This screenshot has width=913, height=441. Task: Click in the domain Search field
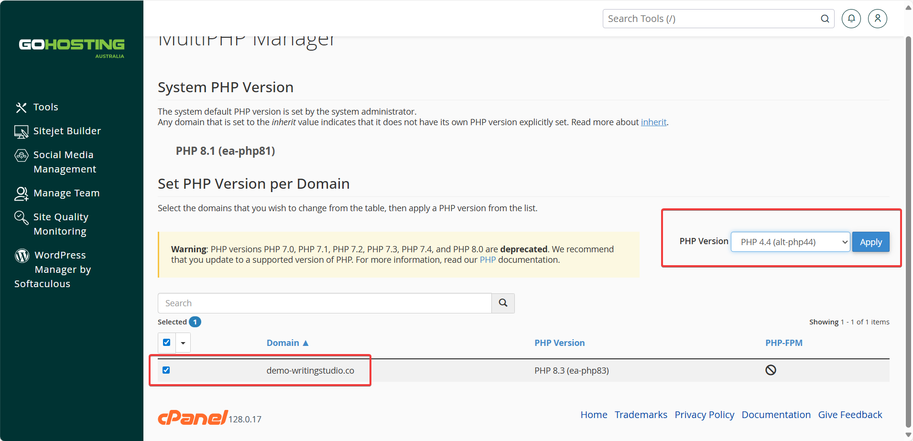click(325, 303)
